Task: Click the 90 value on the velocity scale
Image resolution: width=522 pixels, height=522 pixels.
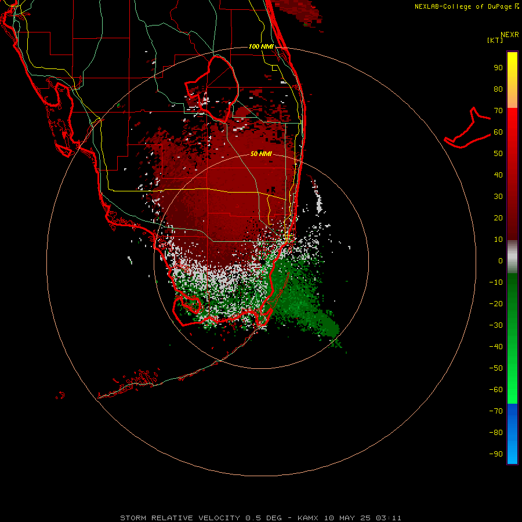Action: click(x=498, y=68)
